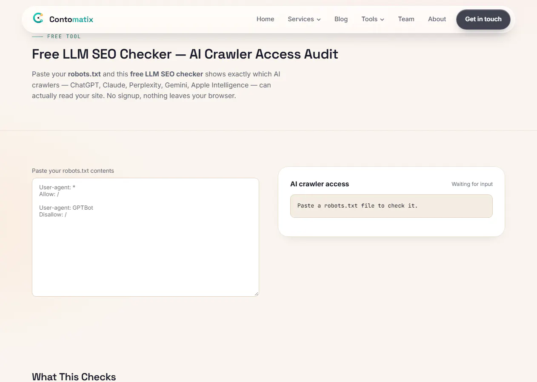The image size is (537, 382).
Task: Click the textarea resize handle corner
Action: 256,294
